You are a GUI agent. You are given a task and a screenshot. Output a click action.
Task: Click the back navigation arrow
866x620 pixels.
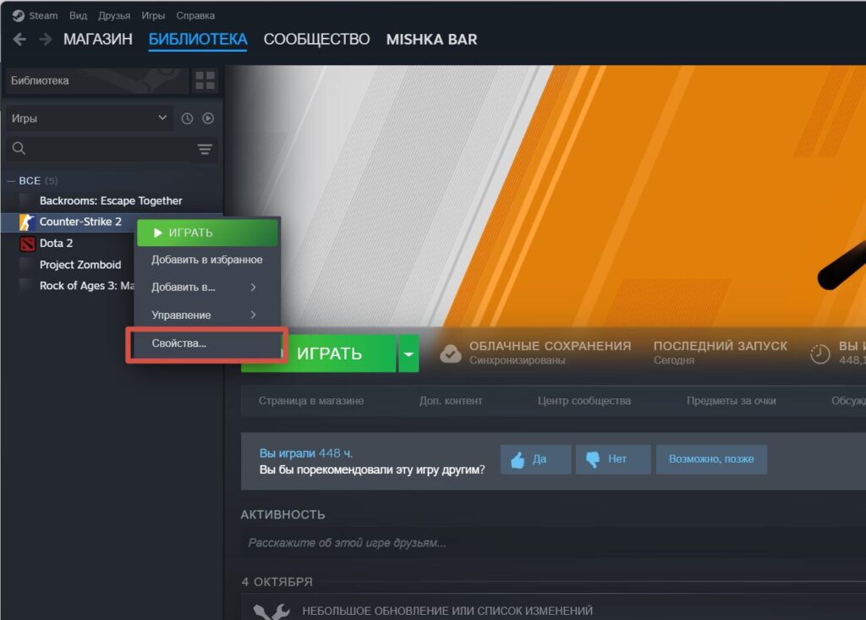pyautogui.click(x=19, y=40)
